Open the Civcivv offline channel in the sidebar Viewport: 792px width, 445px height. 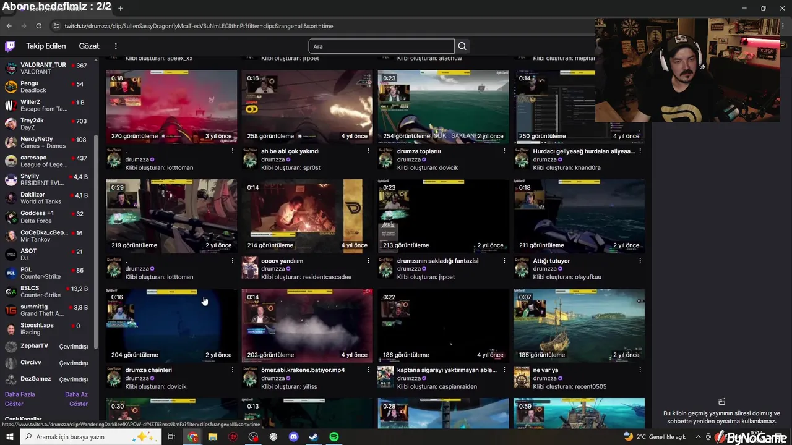coord(47,363)
